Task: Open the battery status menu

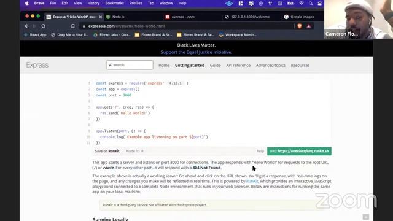Action: tap(290, 3)
